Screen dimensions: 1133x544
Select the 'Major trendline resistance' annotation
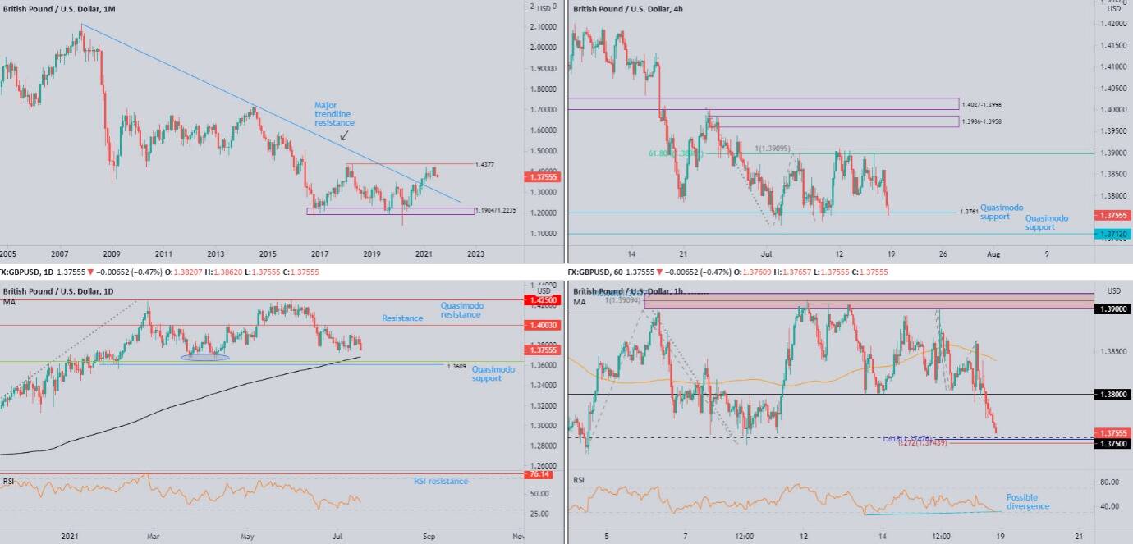(335, 114)
